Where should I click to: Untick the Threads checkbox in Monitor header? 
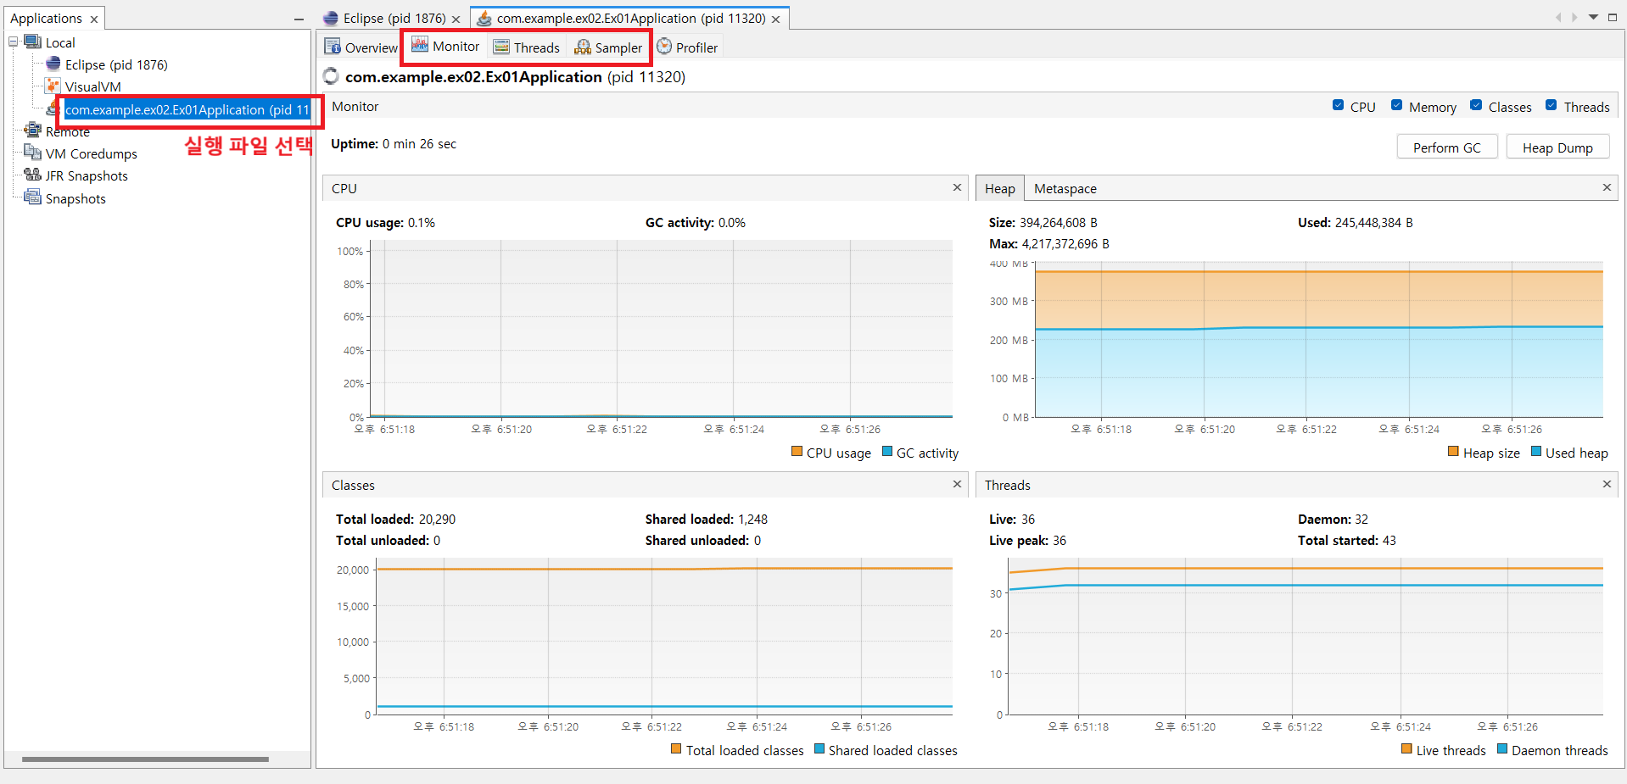coord(1551,105)
